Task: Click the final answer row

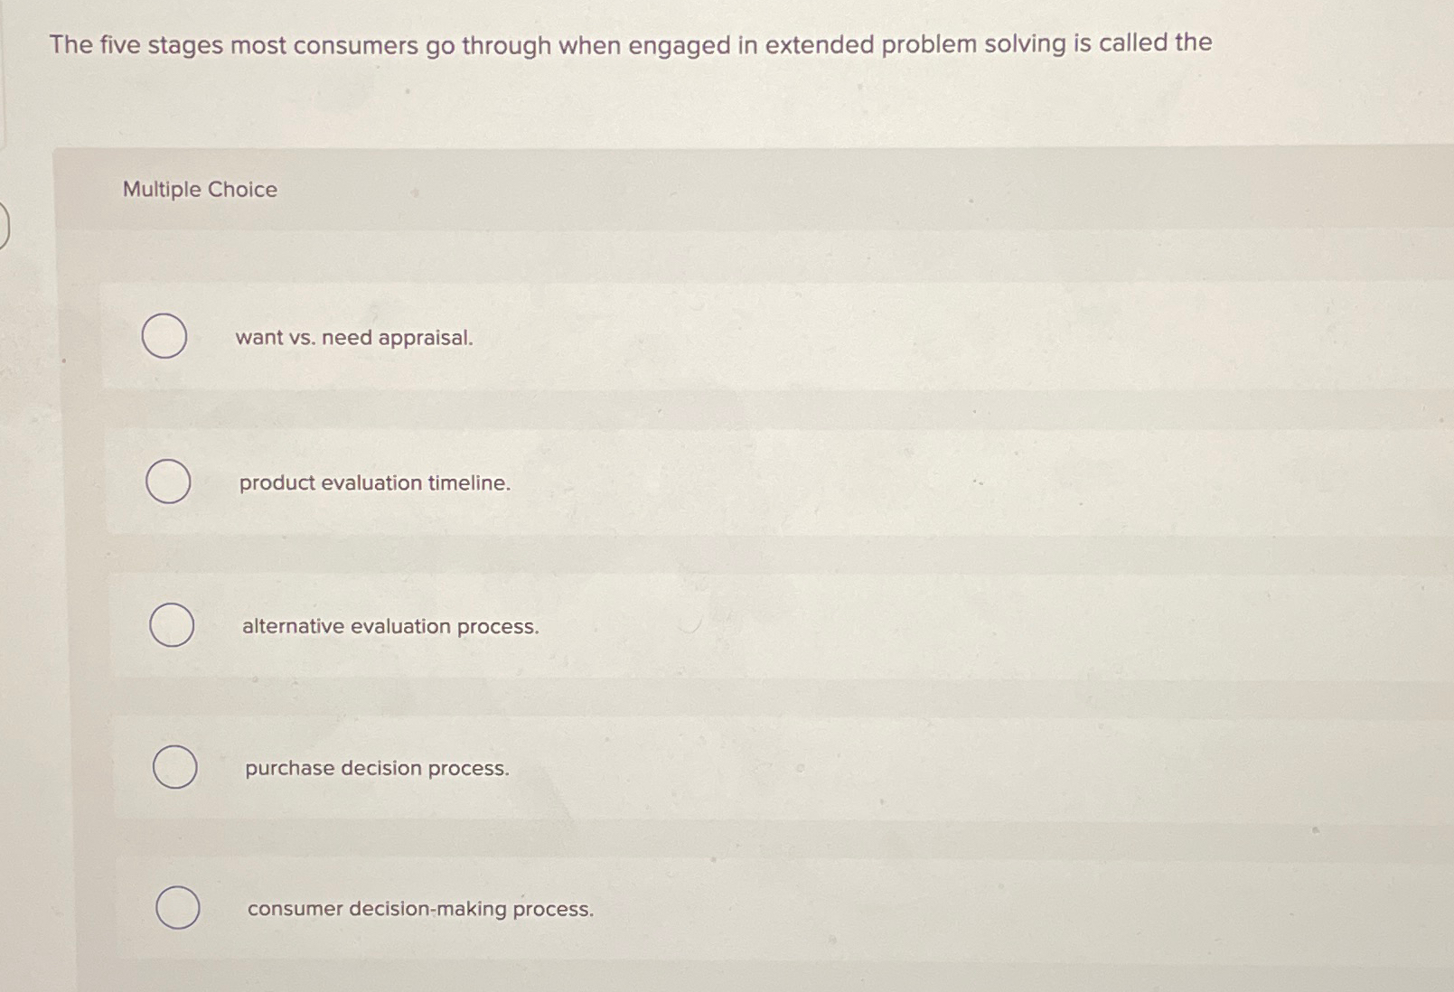Action: (633, 908)
